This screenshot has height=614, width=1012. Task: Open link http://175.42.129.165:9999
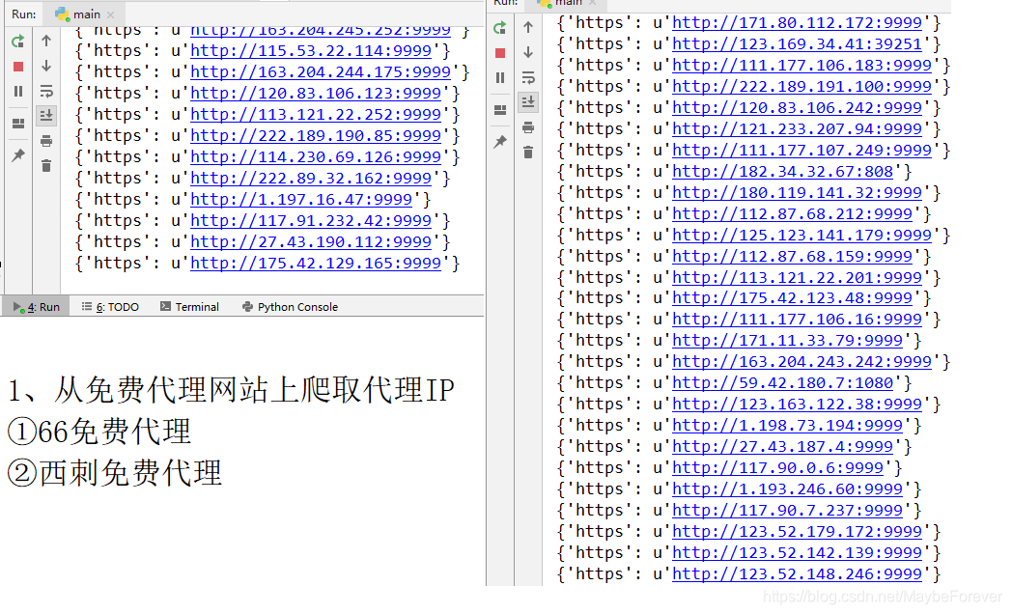coord(316,264)
